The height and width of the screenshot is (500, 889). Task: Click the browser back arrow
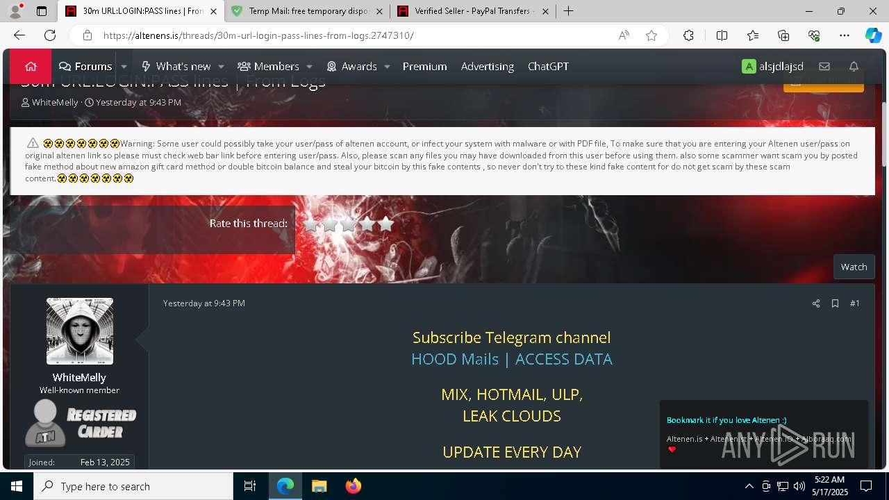[x=19, y=35]
